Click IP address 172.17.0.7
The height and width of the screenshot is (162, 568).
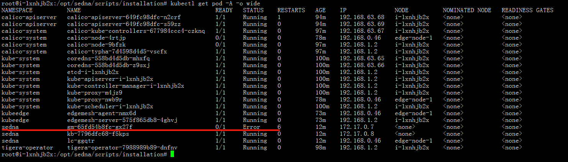357,127
